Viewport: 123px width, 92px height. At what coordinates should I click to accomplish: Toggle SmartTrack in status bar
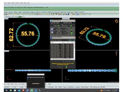pos(71,87)
